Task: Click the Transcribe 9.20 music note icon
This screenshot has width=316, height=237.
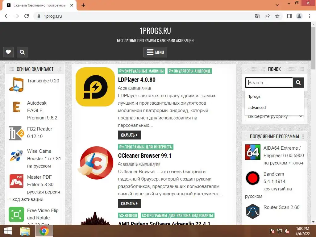Action: pyautogui.click(x=16, y=85)
